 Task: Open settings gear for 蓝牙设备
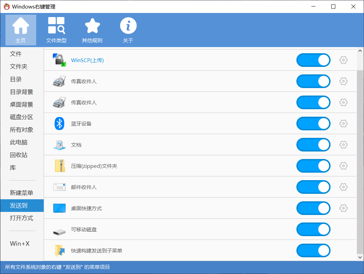point(343,124)
